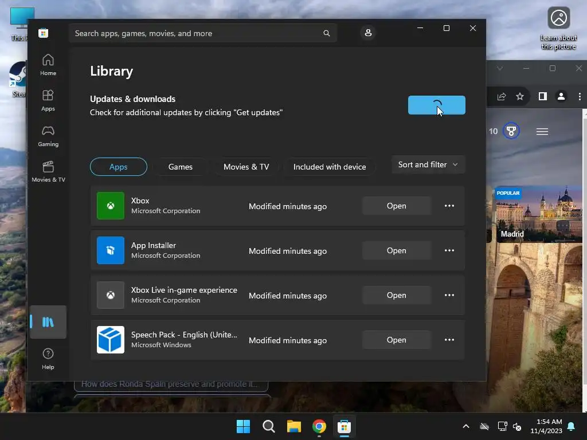
Task: Open the Speech Pack app
Action: pyautogui.click(x=397, y=340)
